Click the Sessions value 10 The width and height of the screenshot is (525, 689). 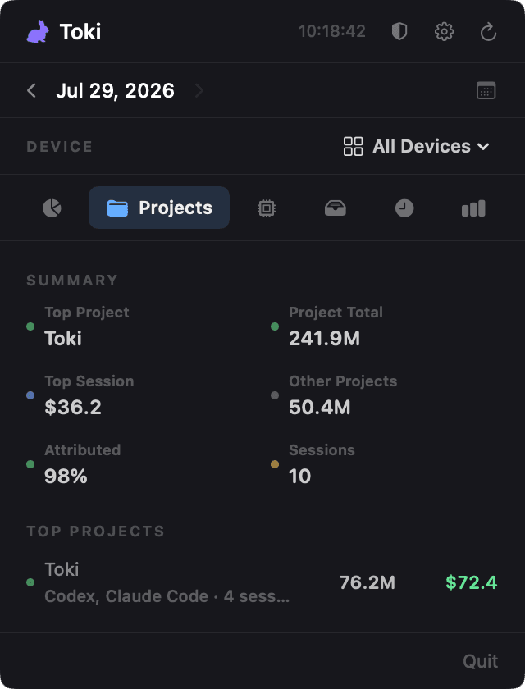pos(299,477)
